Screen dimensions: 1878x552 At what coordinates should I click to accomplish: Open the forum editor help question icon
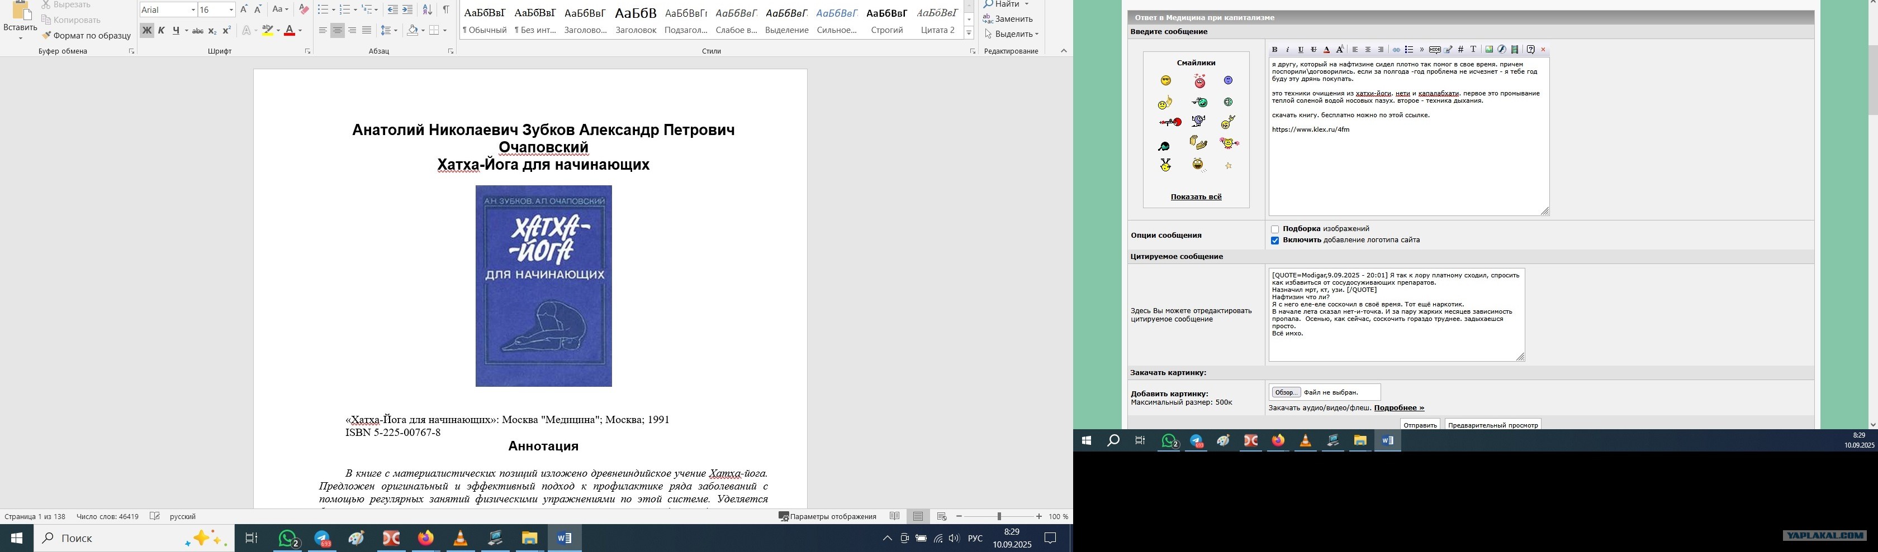click(x=1531, y=50)
